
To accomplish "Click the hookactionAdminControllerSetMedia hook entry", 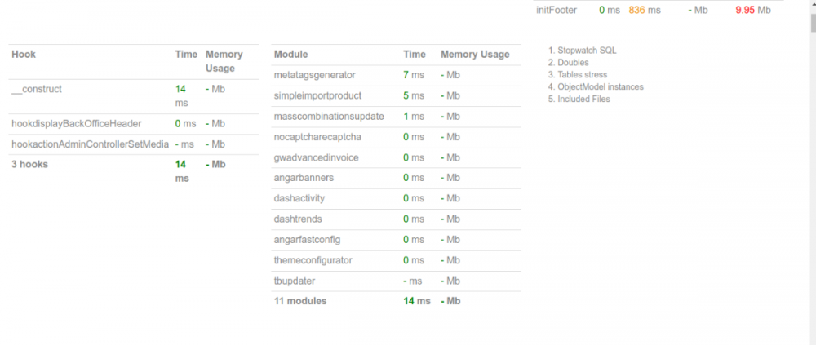I will point(90,144).
